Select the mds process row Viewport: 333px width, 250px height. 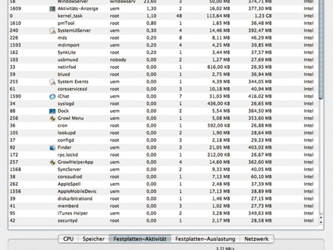point(163,38)
